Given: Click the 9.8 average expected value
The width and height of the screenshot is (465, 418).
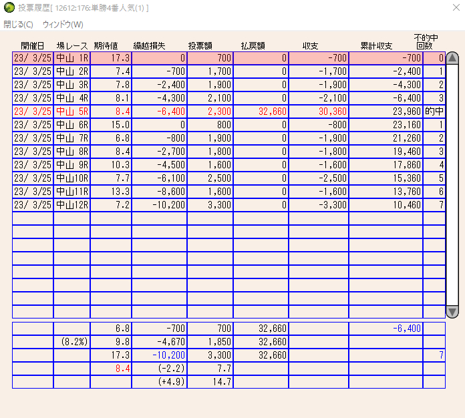Looking at the screenshot, I should click(111, 342).
